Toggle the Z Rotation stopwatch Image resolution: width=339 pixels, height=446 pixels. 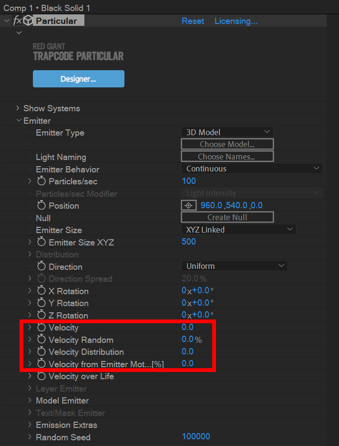point(41,315)
